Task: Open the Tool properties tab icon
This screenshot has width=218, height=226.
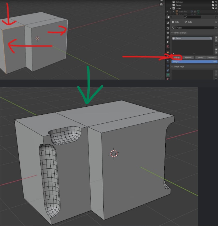Action: [168, 23]
